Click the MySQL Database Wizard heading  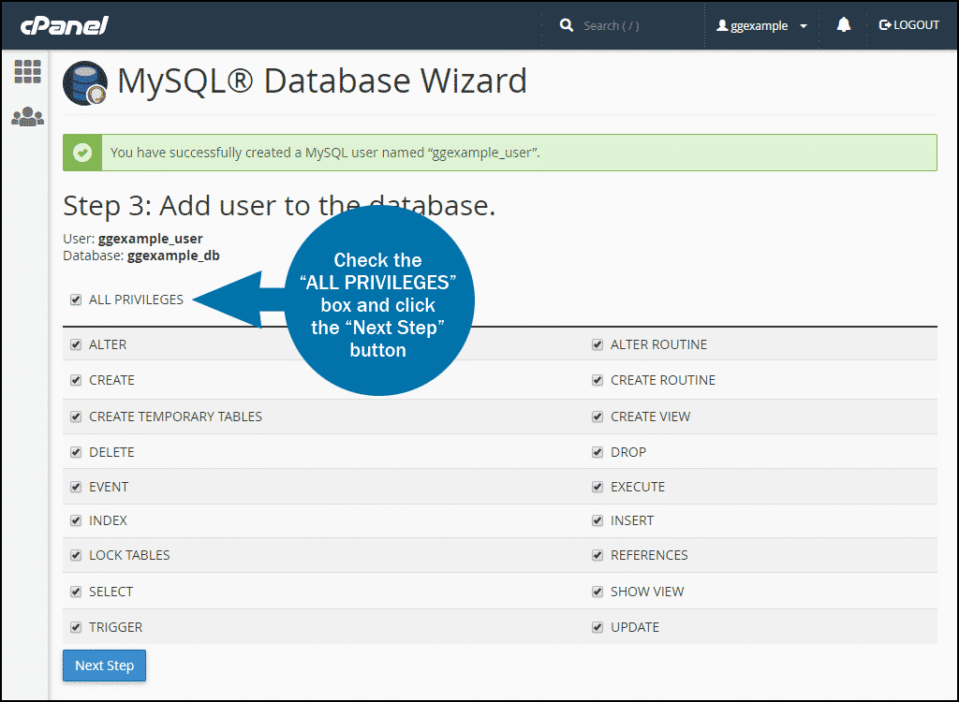click(x=322, y=81)
